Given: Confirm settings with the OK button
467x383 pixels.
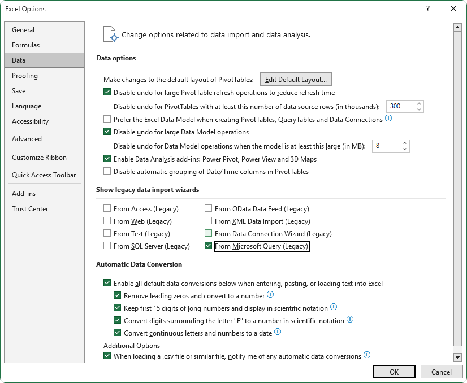Looking at the screenshot, I should [x=394, y=372].
